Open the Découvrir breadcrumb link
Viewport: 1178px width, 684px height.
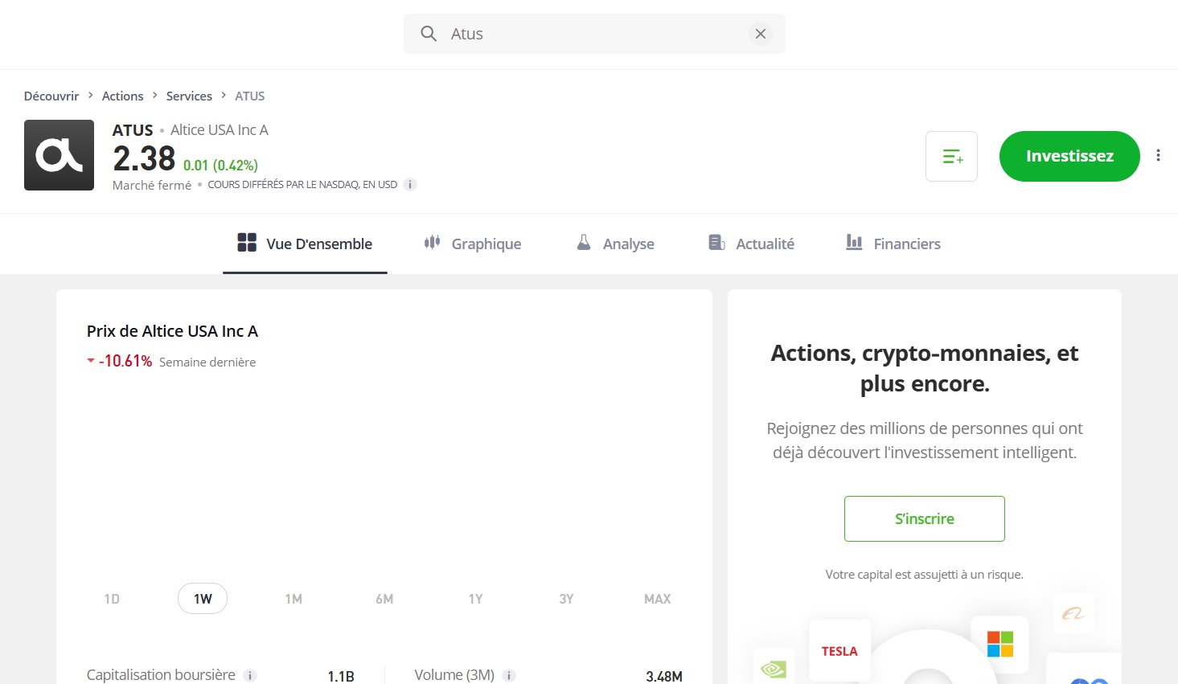click(x=51, y=96)
